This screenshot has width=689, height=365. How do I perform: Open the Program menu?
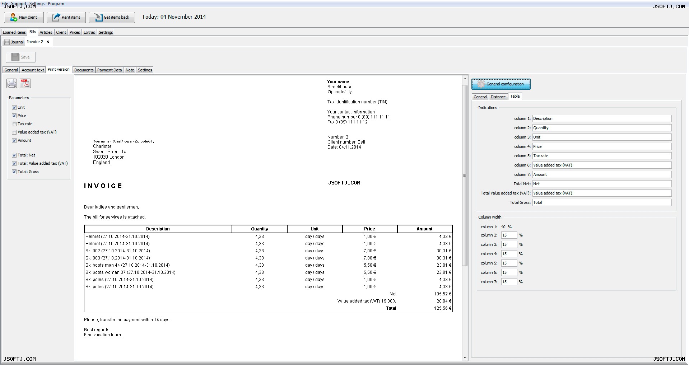(56, 3)
